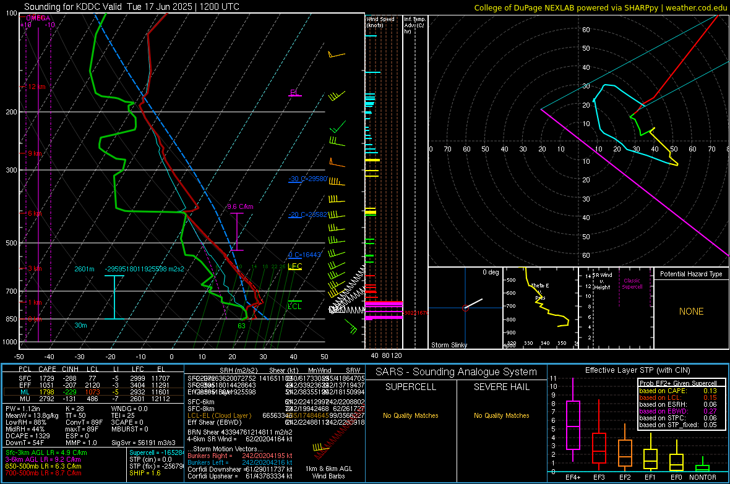Click the 'Inf. Temp. Adv.' panel header
This screenshot has height=484, width=730.
(415, 25)
